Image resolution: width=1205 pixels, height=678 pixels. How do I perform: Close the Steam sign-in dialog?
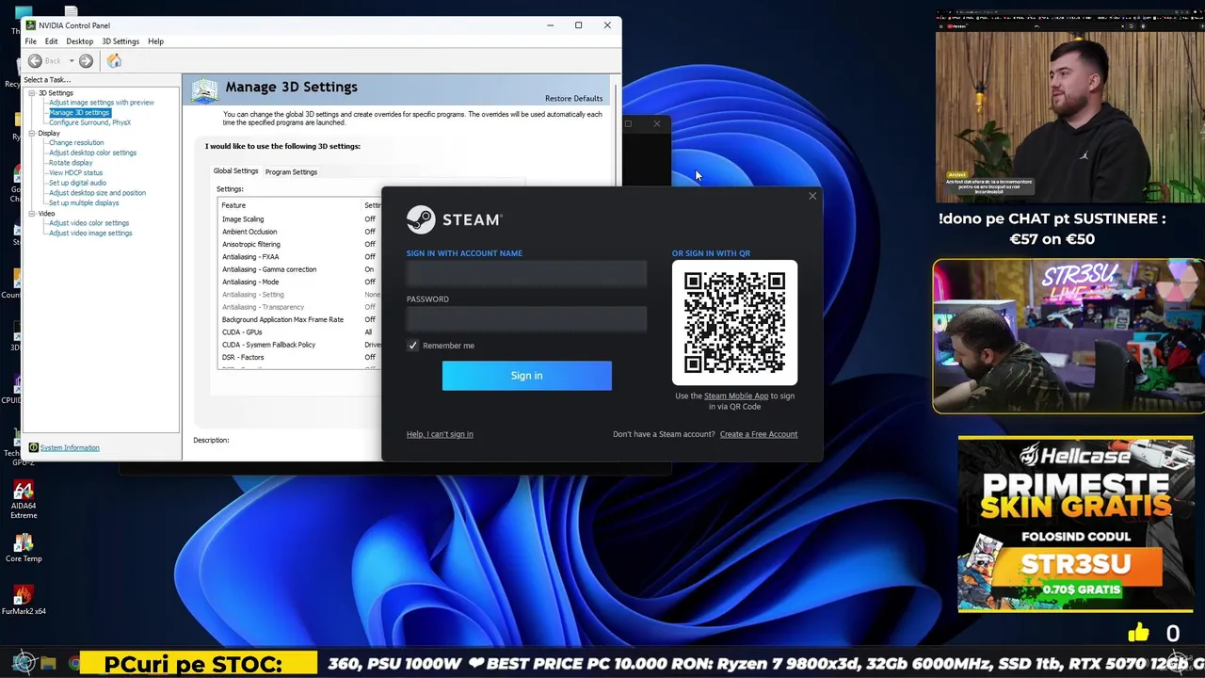[x=812, y=196]
